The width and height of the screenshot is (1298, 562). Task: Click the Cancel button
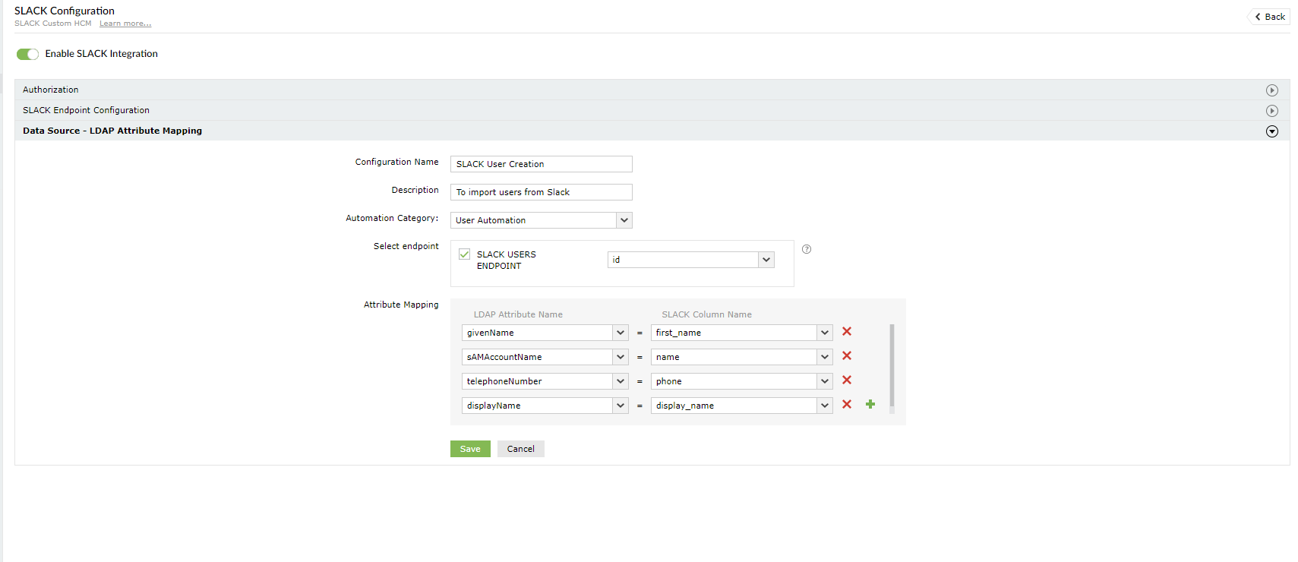click(520, 449)
